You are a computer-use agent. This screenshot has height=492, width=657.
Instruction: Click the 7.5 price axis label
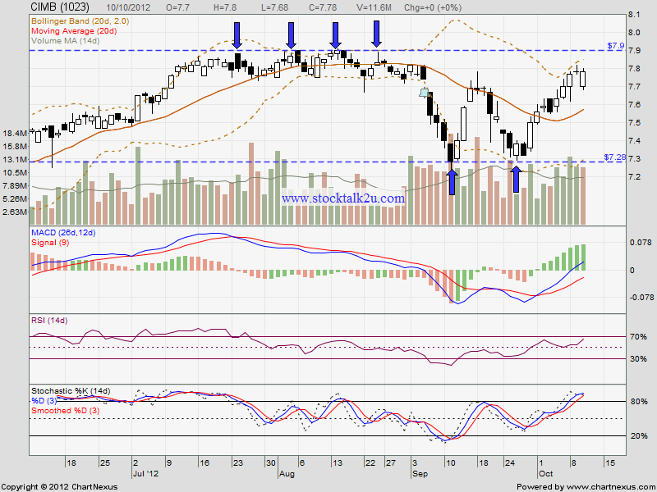(634, 123)
